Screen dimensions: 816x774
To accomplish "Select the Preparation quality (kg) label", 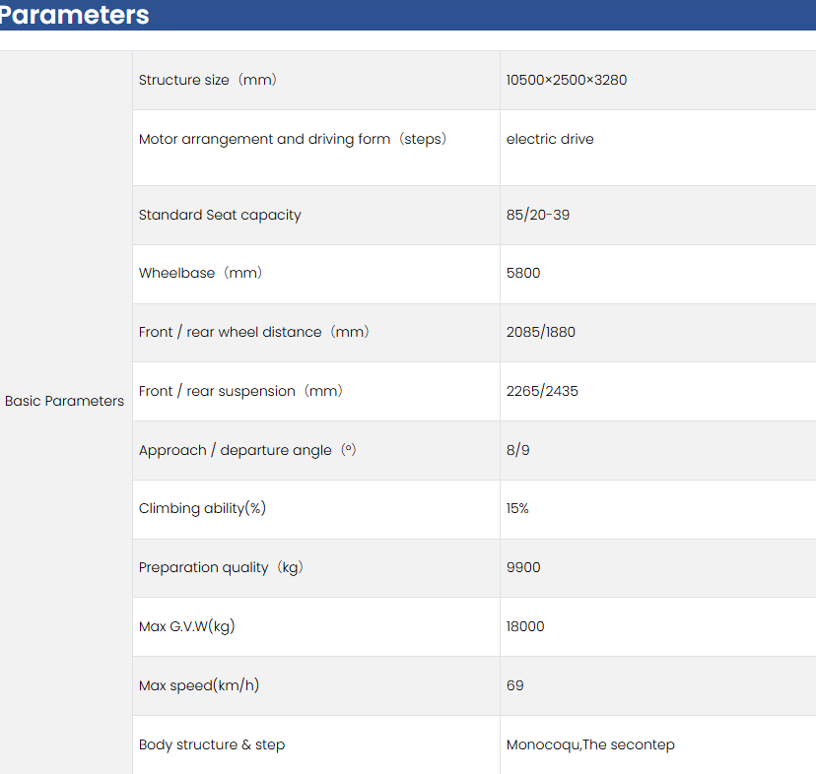I will coord(220,567).
